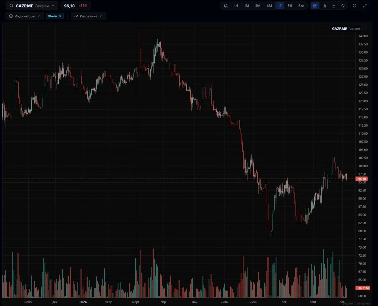Expand the Индикаторы dropdown
This screenshot has width=378, height=306.
25,16
